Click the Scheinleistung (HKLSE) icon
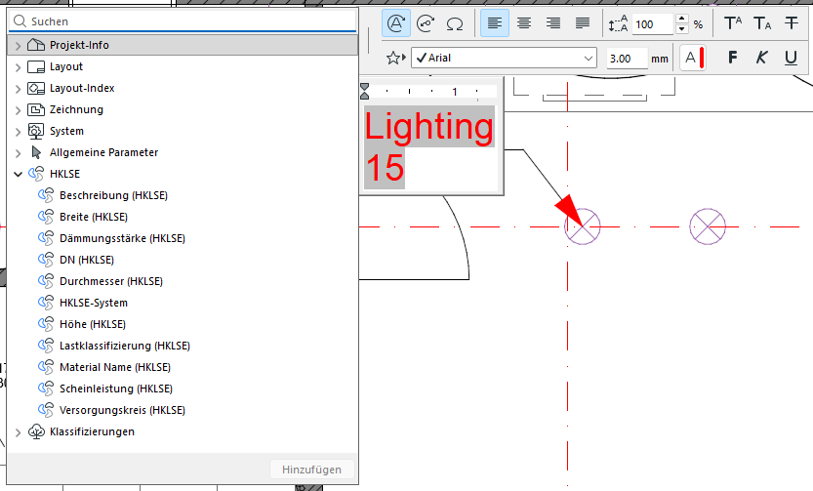 pyautogui.click(x=46, y=389)
